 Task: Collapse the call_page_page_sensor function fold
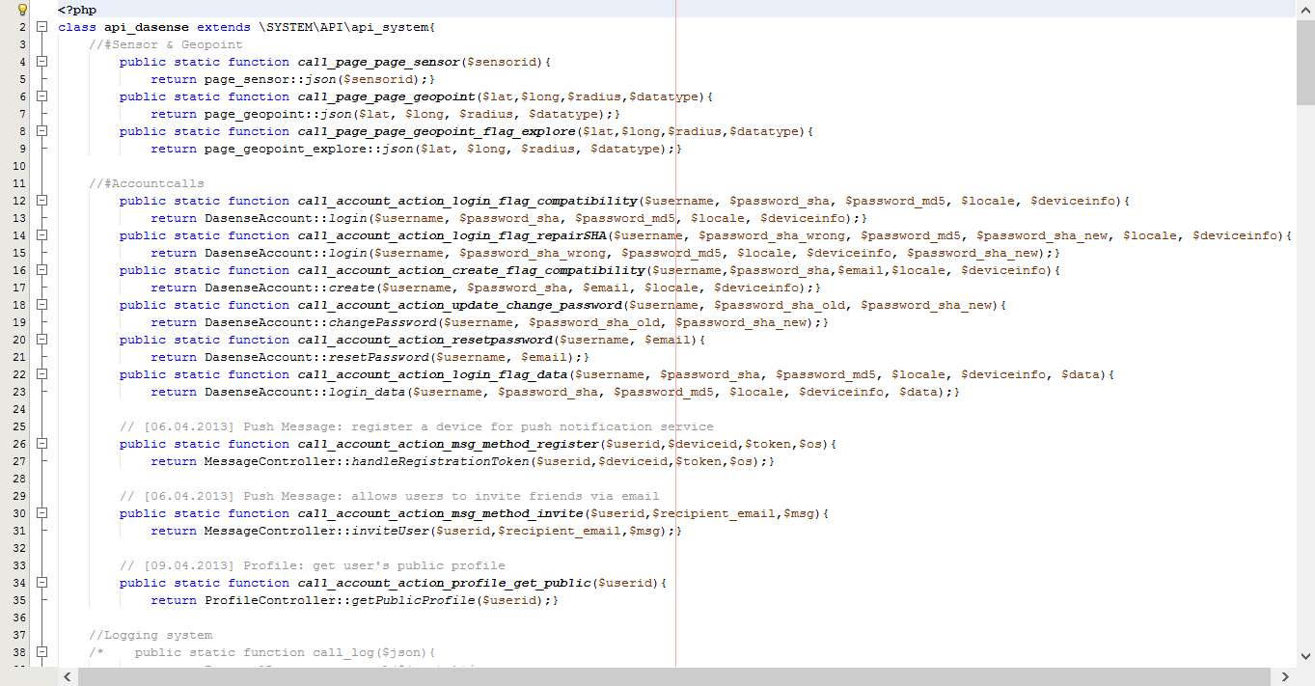[x=41, y=62]
